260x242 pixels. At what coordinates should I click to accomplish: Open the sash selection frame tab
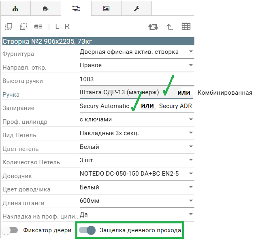click(76, 8)
